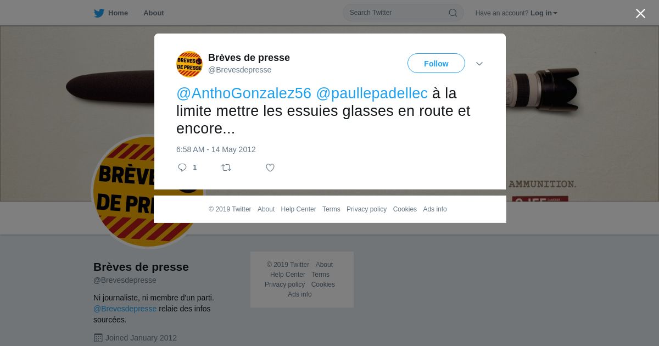Click the search magnifier icon
The height and width of the screenshot is (346, 659).
453,13
